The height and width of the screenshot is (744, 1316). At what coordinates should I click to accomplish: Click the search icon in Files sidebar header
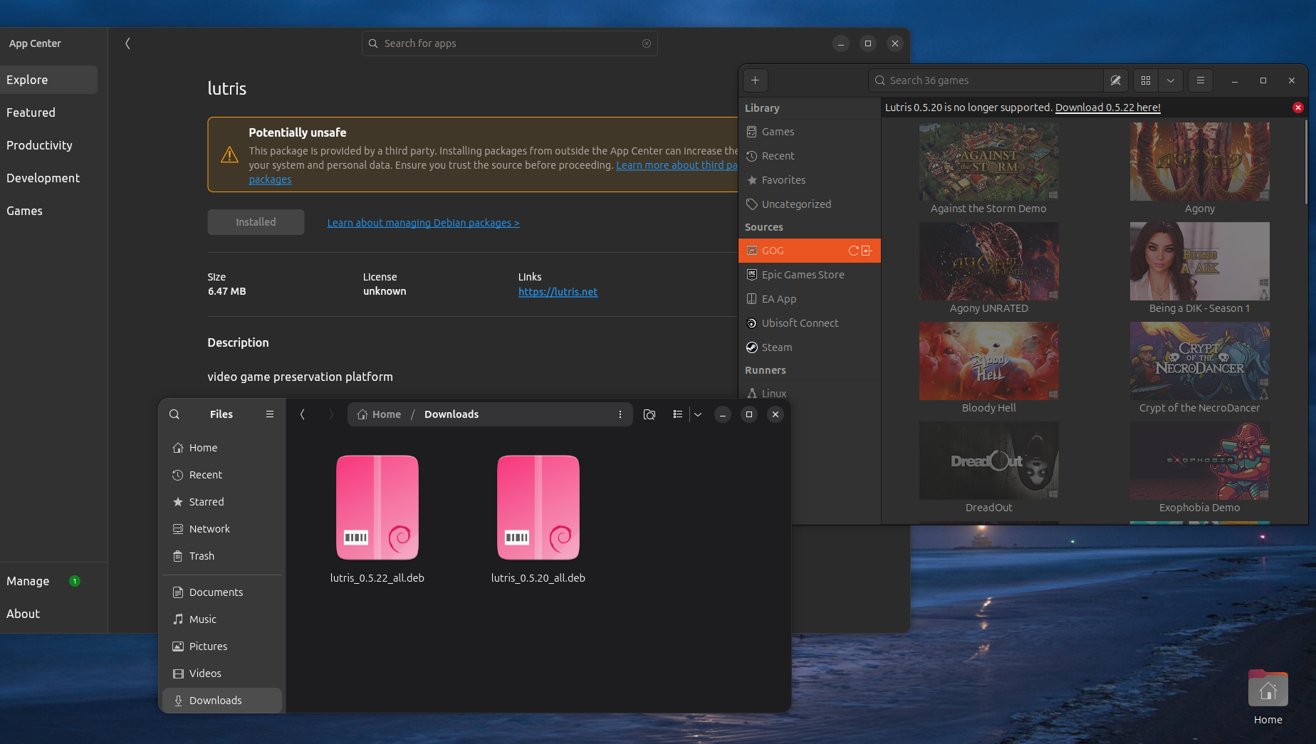tap(174, 414)
